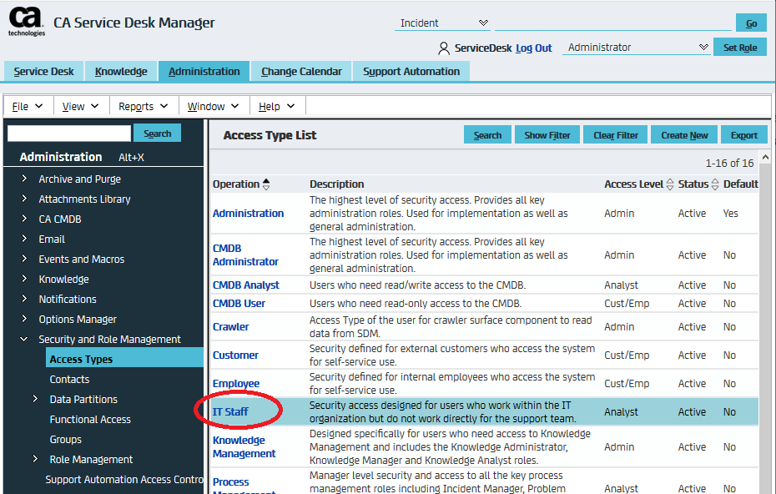776x494 pixels.
Task: Click the CA Technologies logo
Action: click(26, 22)
